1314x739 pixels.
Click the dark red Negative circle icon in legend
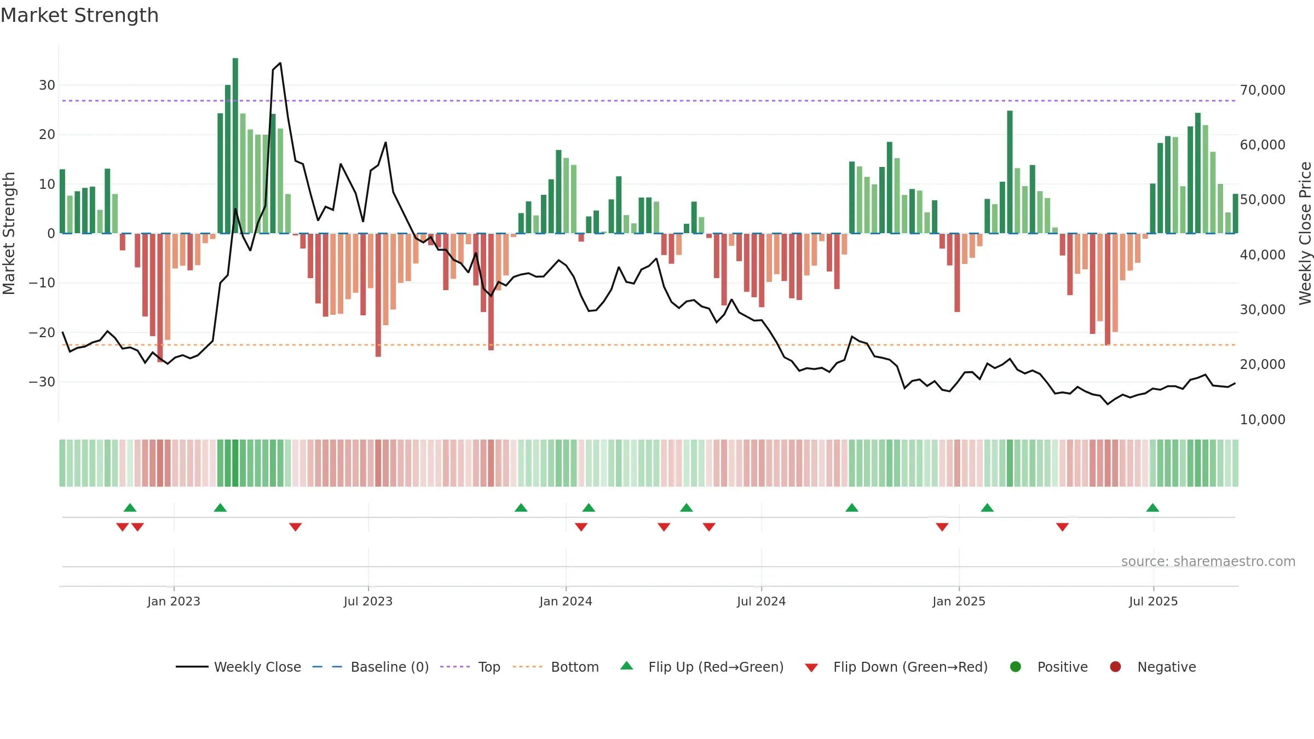[x=1115, y=667]
